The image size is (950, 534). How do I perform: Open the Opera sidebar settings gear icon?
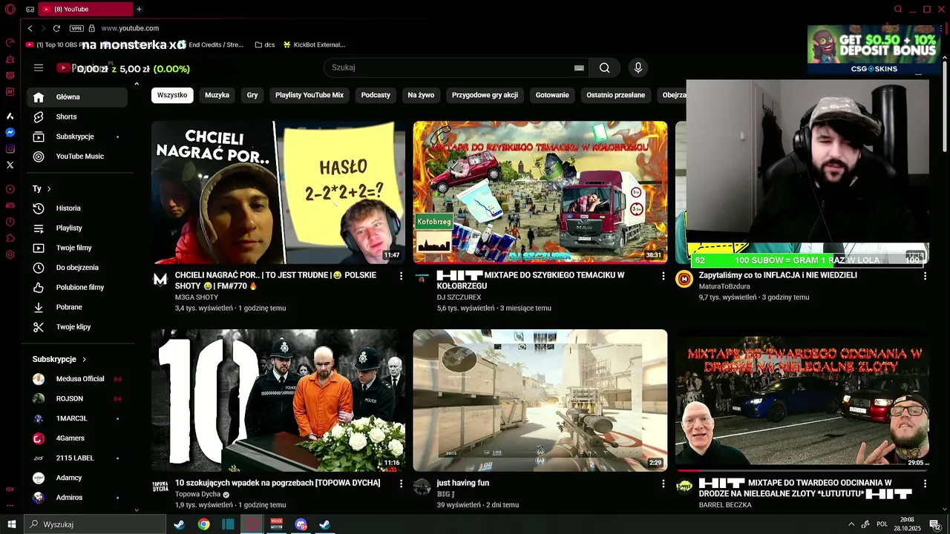click(x=10, y=254)
